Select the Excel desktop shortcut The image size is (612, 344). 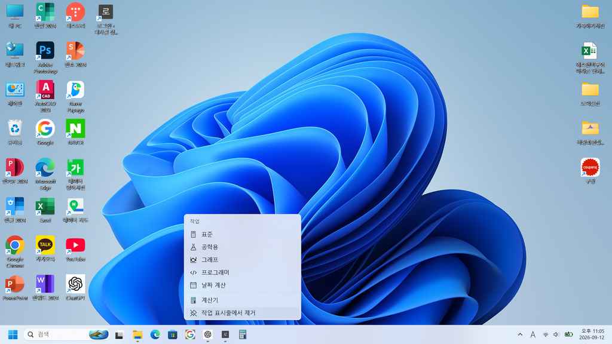(x=45, y=210)
